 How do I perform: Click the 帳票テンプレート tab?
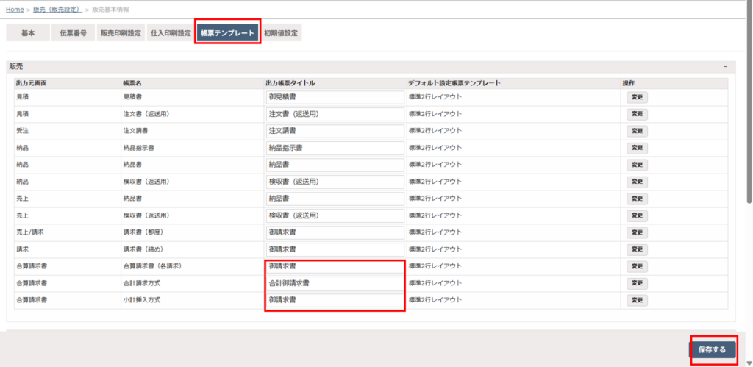click(x=228, y=33)
